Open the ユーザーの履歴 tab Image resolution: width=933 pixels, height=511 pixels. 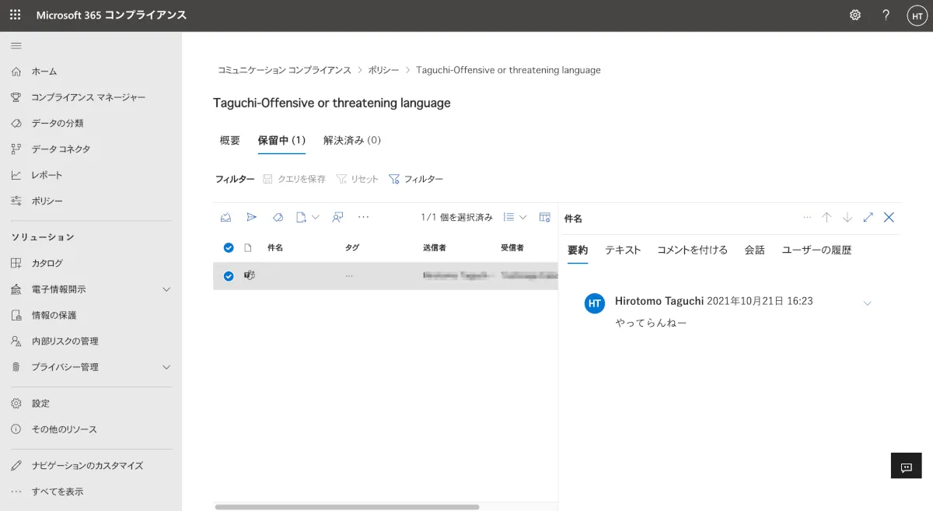816,250
